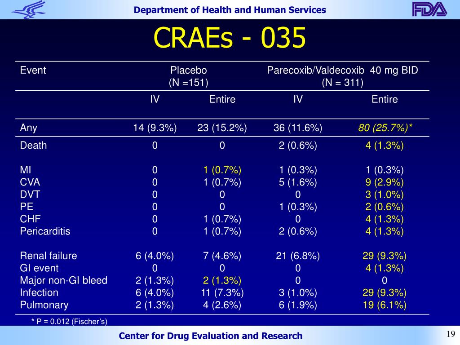Click the 'IV' subheader under Parecoxib/Valdecoxib
Image resolution: width=460 pixels, height=345 pixels.
coord(298,99)
